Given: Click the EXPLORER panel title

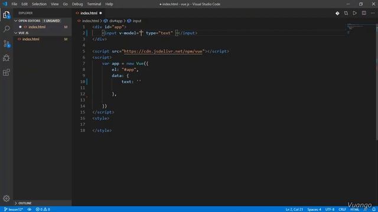Looking at the screenshot, I should (x=25, y=13).
